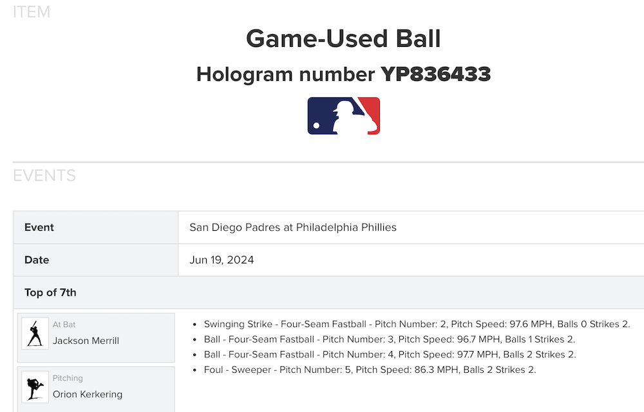Viewport: 644px width, 412px height.
Task: Select pitcher name Orion Kerkering
Action: point(88,394)
